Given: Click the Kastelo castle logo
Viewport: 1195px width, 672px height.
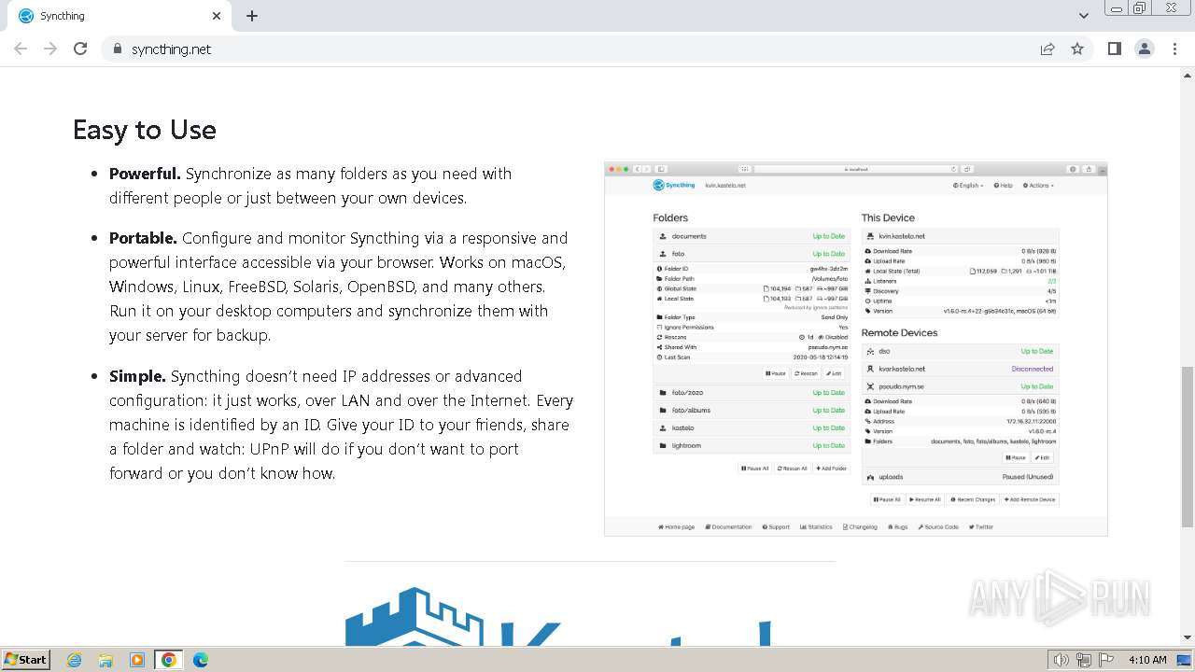Looking at the screenshot, I should coord(558,617).
